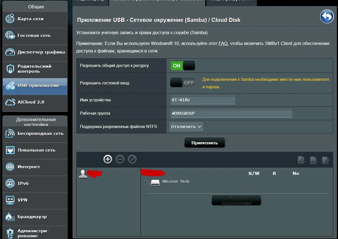Click the yellow Samba login note text
338x239 pixels.
[x=265, y=83]
